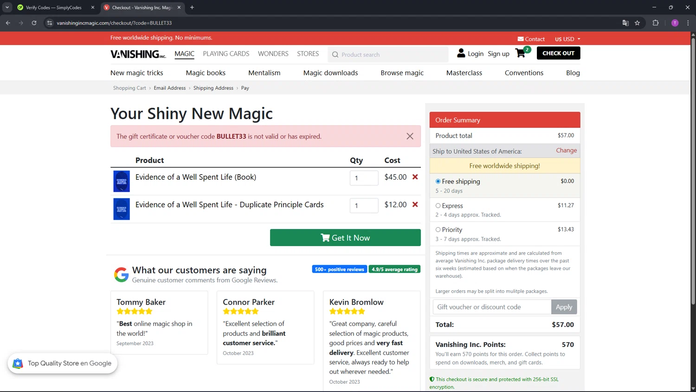
Task: Click the user account silhouette icon
Action: [x=461, y=53]
